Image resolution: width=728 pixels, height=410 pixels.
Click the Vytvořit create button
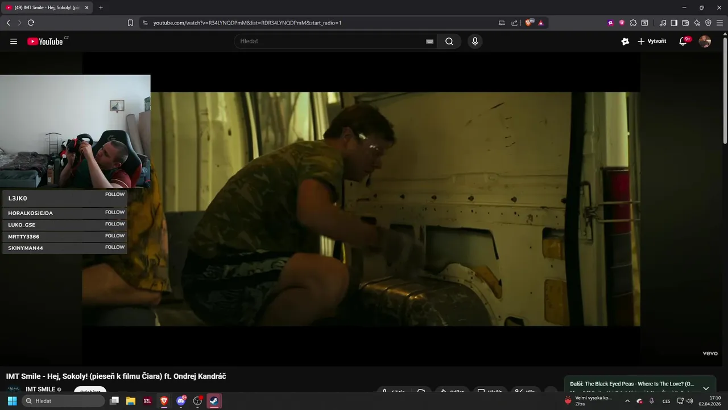[x=652, y=41]
